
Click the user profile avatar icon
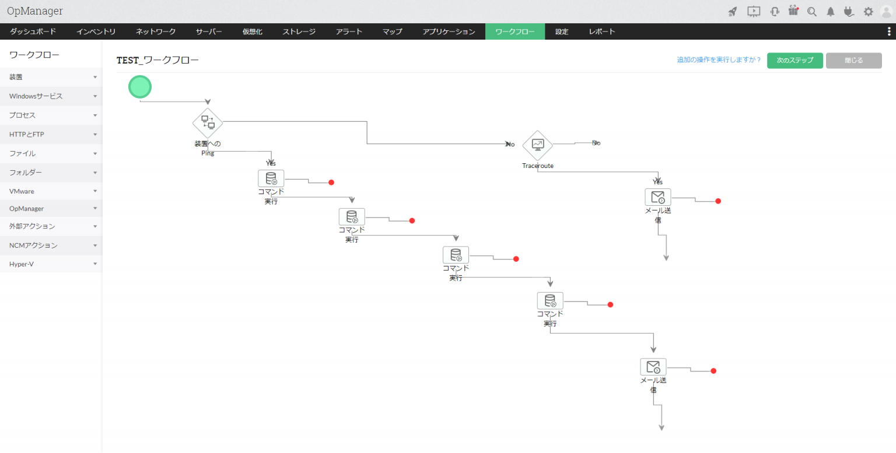pos(886,11)
